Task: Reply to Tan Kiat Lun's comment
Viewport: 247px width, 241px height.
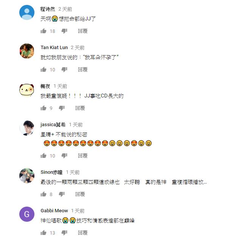Action: [83, 70]
